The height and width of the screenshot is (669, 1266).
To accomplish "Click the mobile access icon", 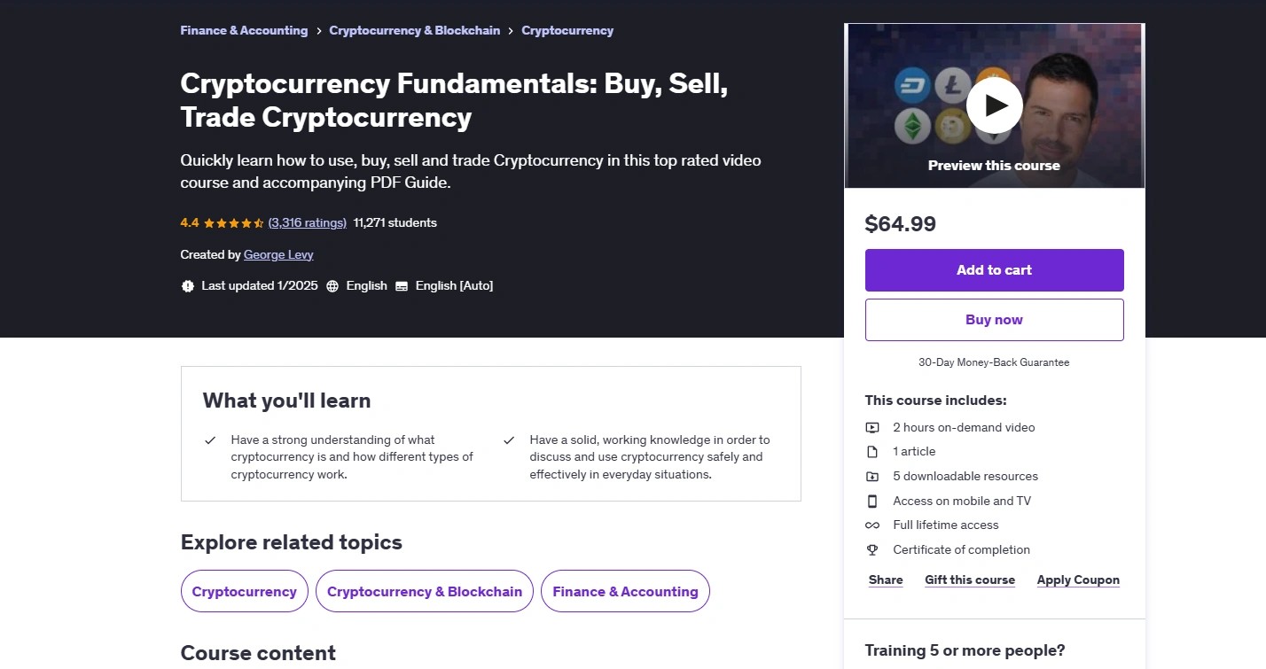I will [872, 501].
